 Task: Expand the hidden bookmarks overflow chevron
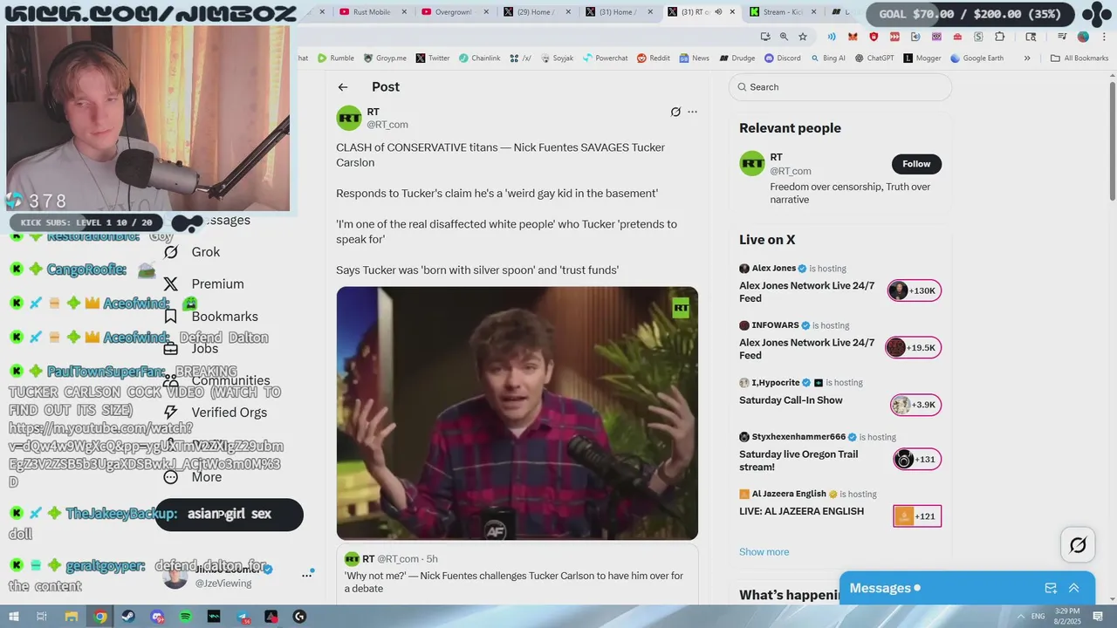(x=1027, y=58)
